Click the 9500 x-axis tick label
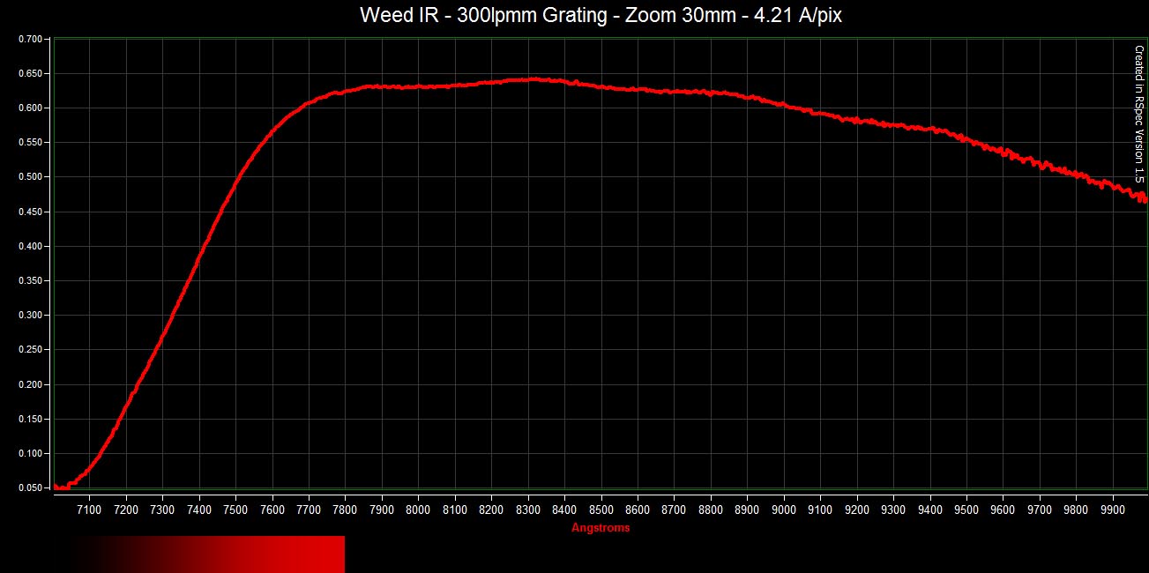 click(x=966, y=510)
